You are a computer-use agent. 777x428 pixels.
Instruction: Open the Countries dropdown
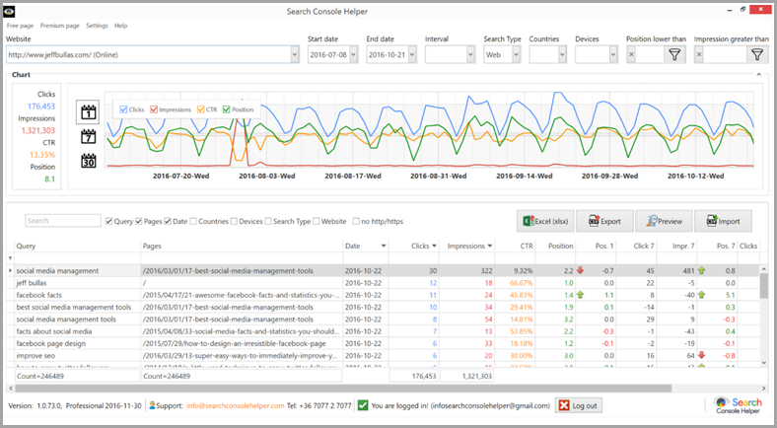point(562,54)
